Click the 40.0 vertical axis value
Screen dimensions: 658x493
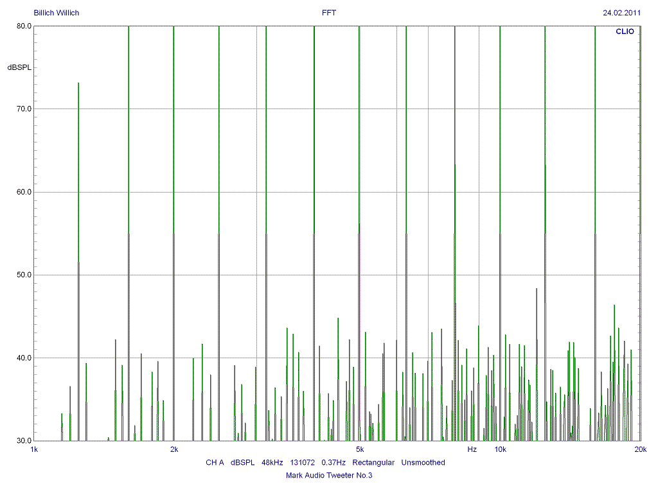(x=24, y=358)
